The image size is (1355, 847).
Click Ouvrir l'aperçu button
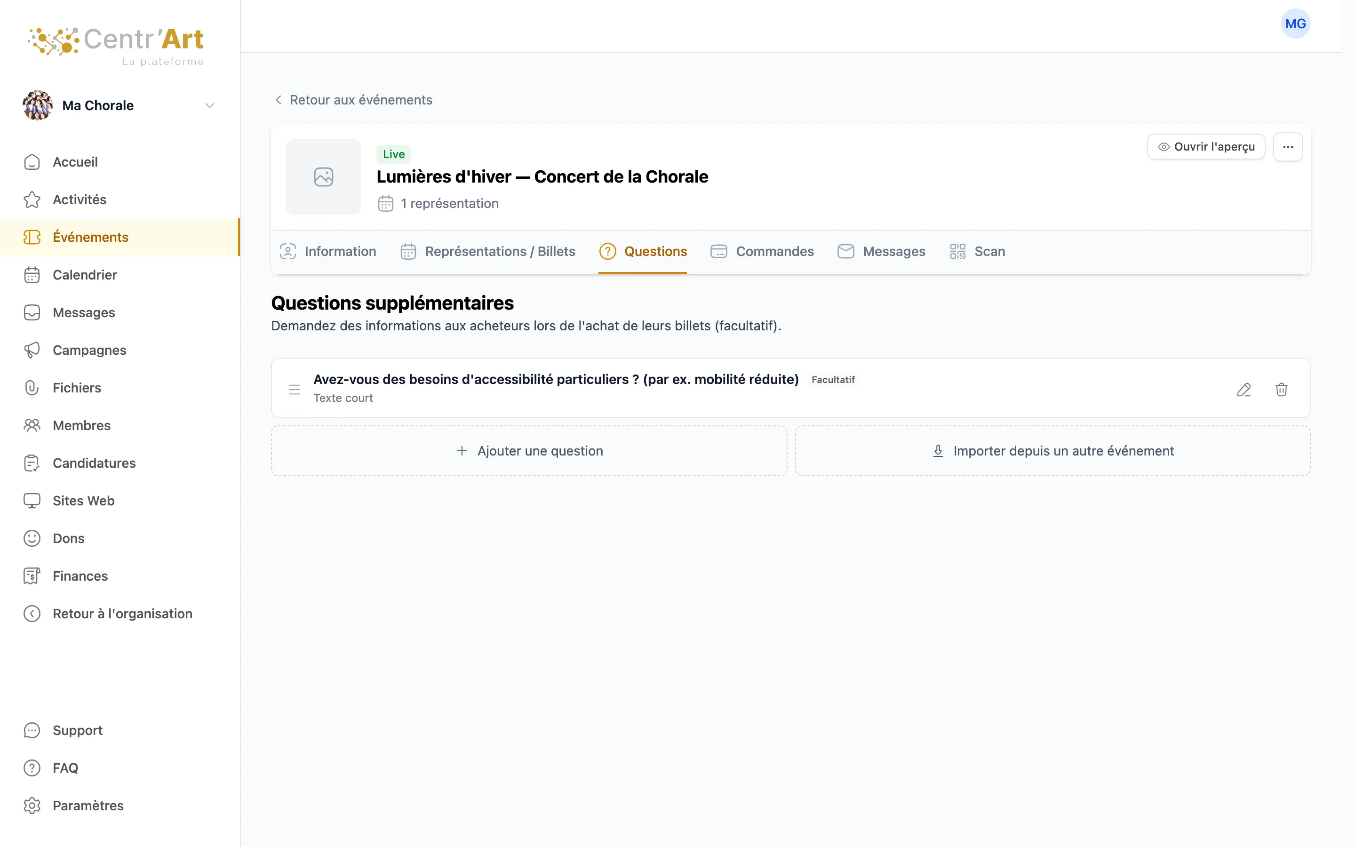[1206, 147]
